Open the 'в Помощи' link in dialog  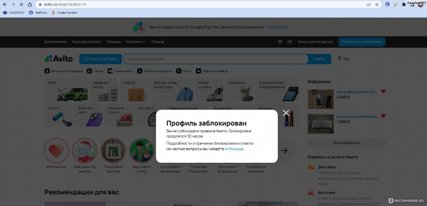tap(234, 149)
